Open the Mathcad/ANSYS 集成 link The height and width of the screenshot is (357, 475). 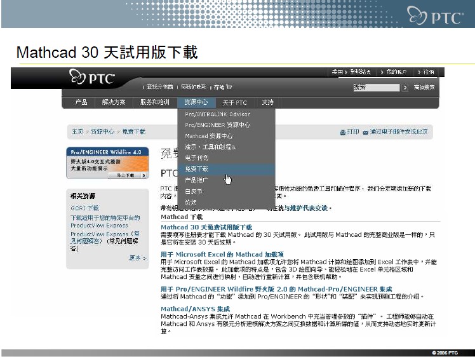(196, 309)
